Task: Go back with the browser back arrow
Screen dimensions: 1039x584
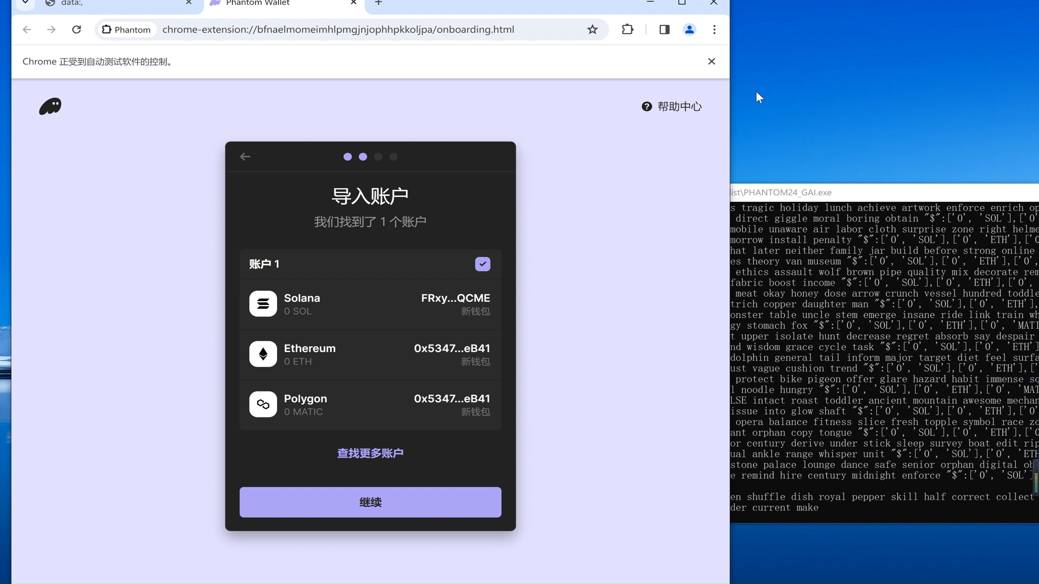Action: (27, 30)
